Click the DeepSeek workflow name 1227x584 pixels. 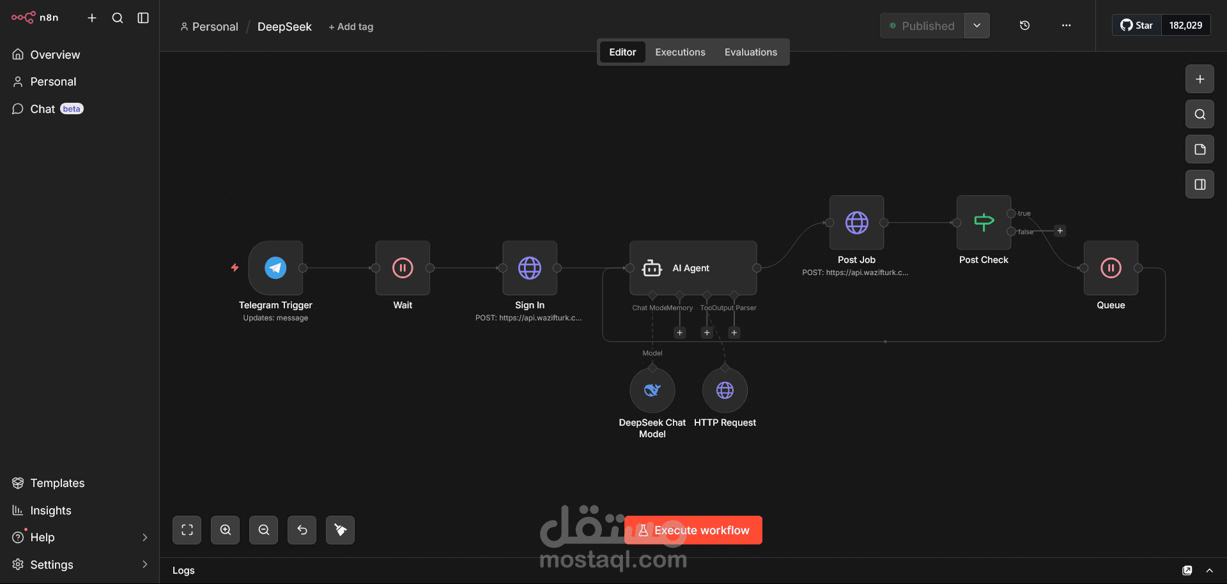coord(284,27)
